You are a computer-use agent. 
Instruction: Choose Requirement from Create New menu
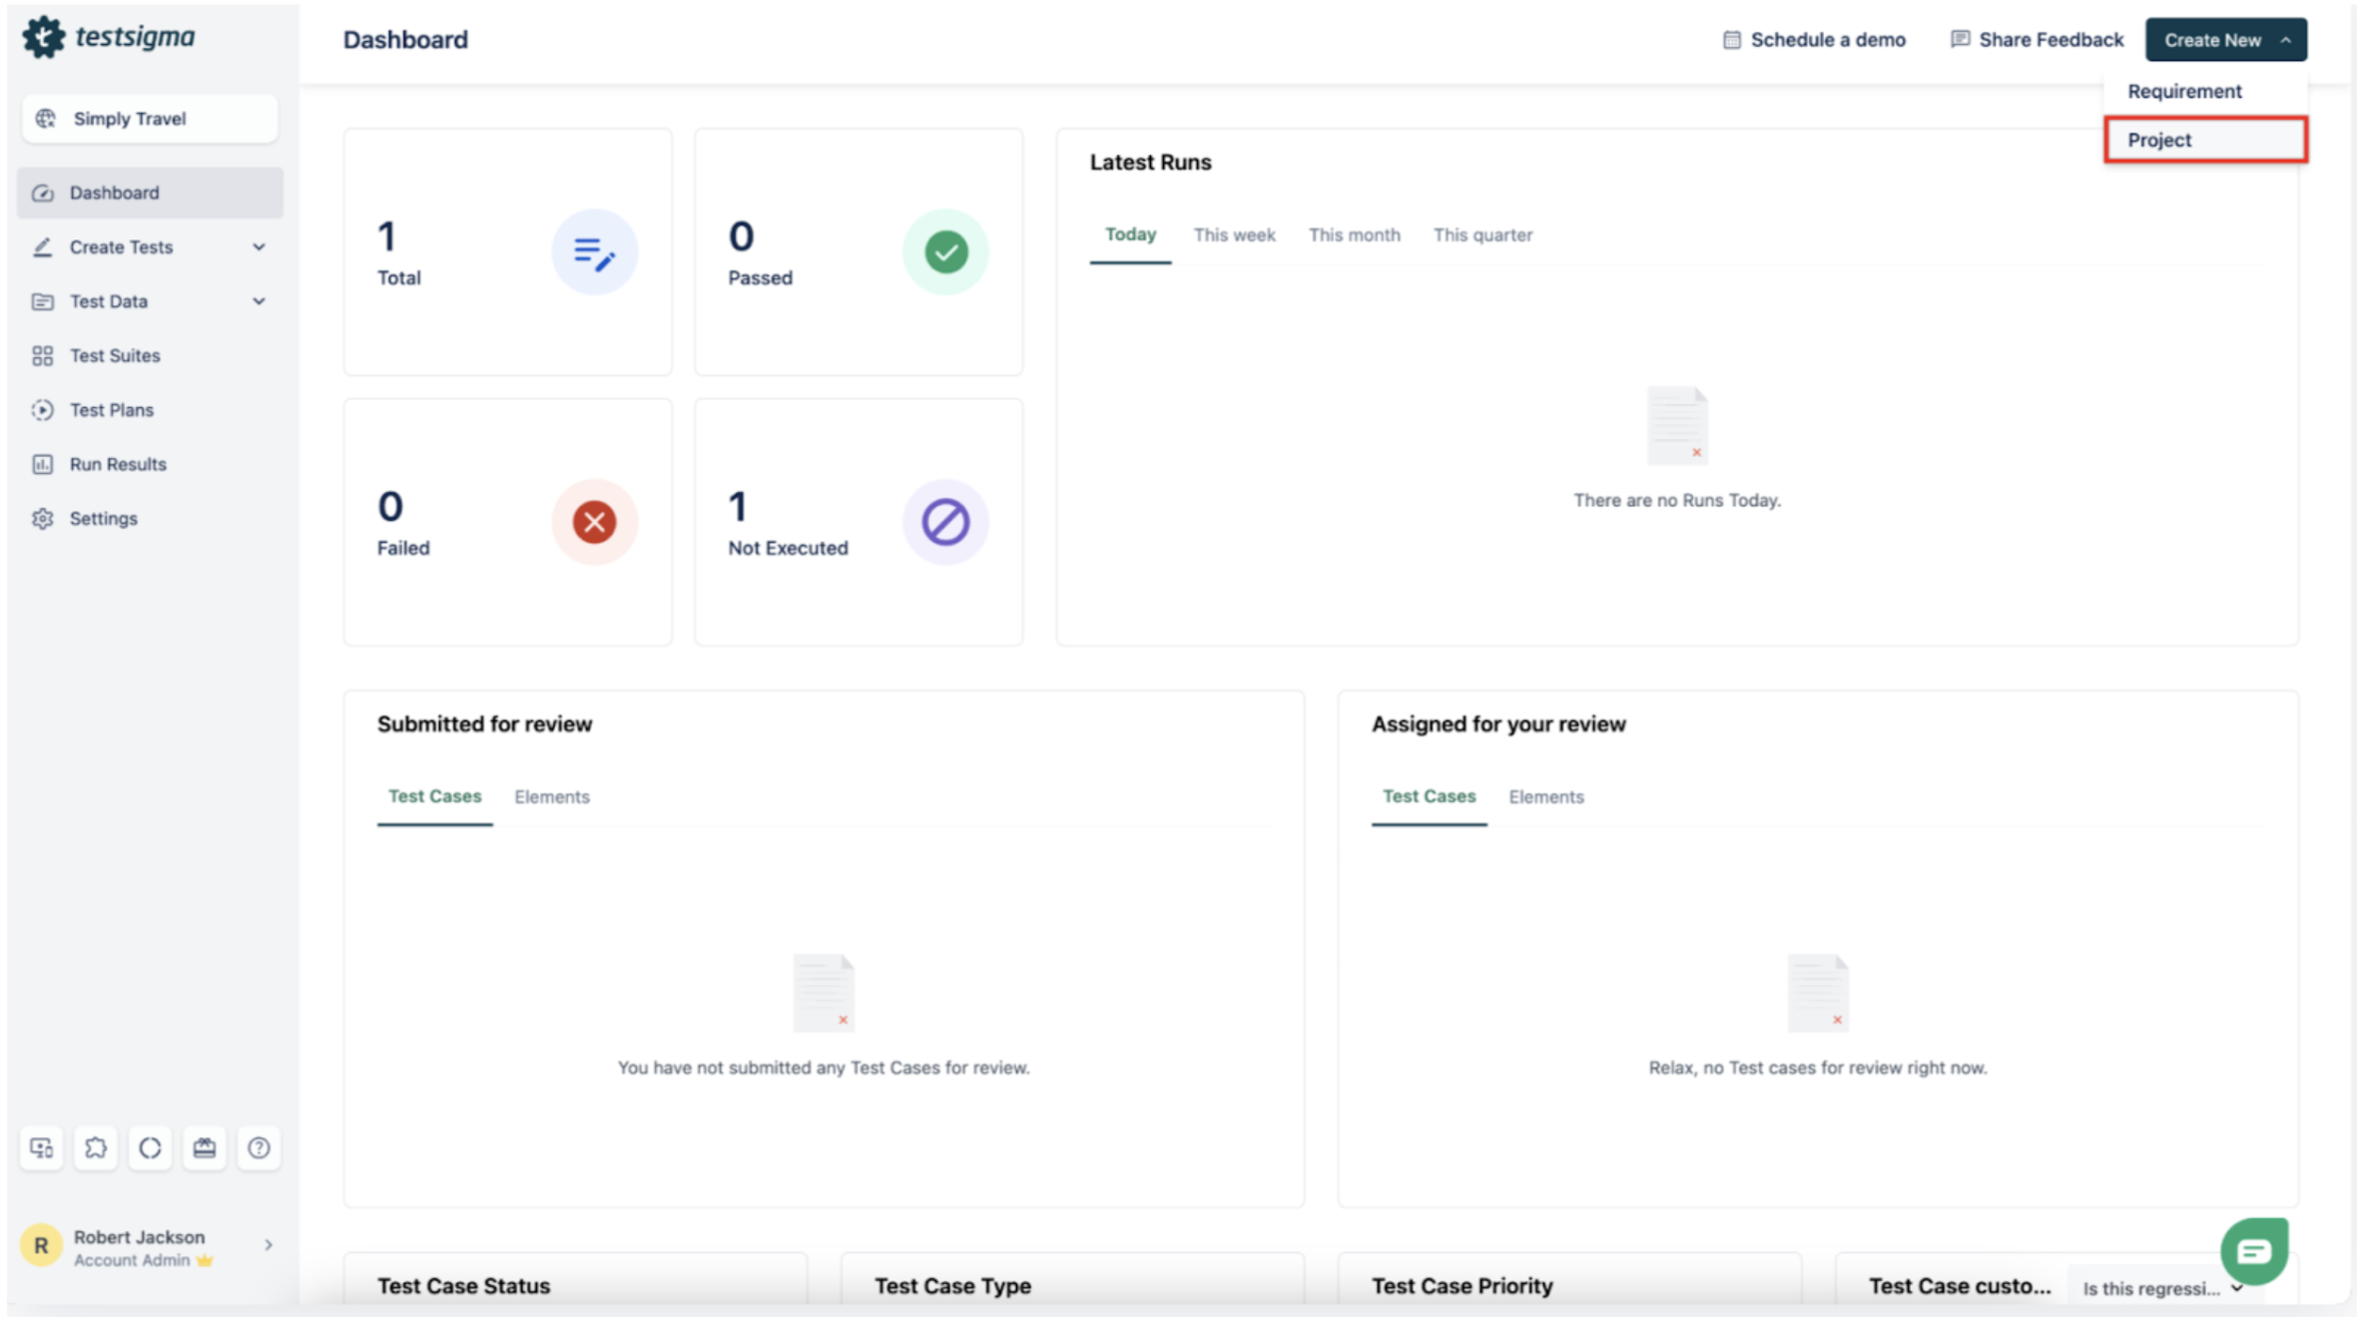(x=2184, y=91)
